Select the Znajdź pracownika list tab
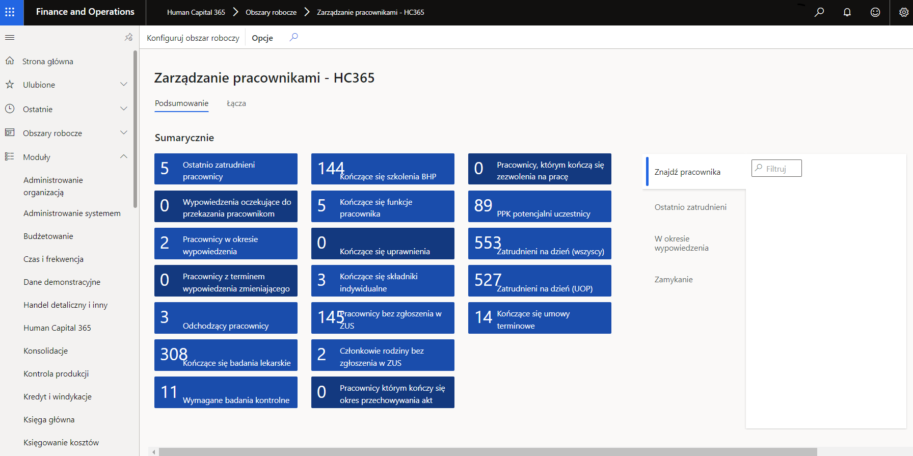 [x=695, y=172]
